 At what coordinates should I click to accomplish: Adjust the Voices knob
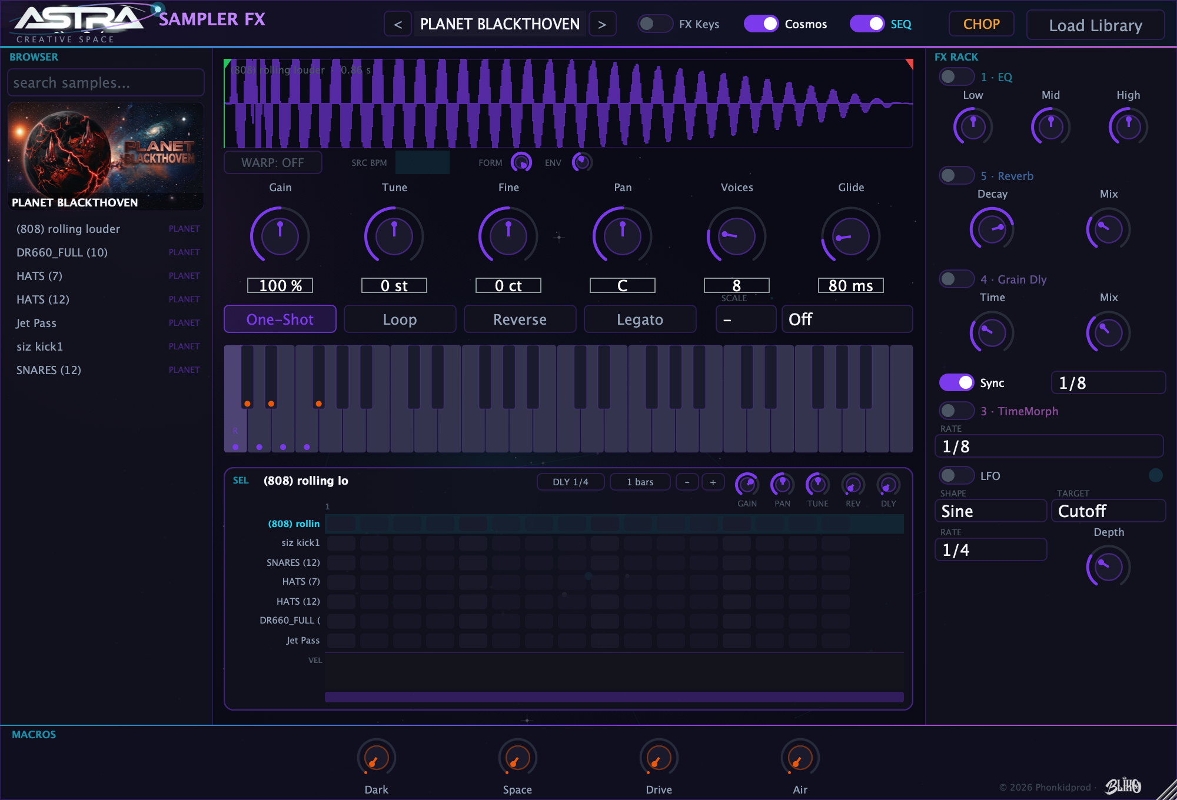[736, 236]
